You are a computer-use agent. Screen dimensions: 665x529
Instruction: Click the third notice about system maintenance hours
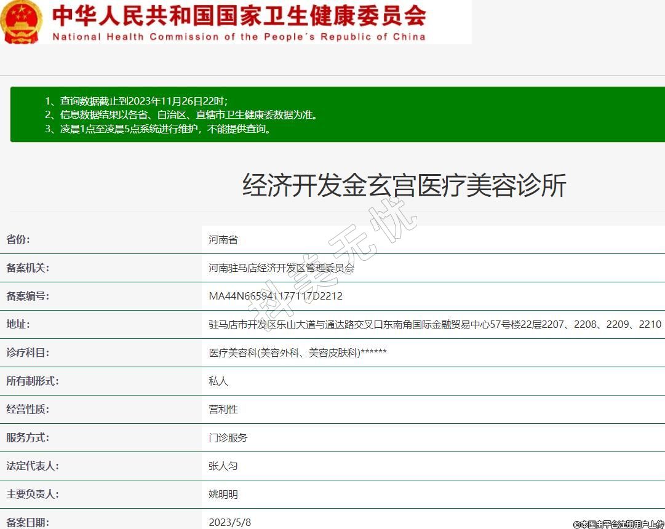157,129
